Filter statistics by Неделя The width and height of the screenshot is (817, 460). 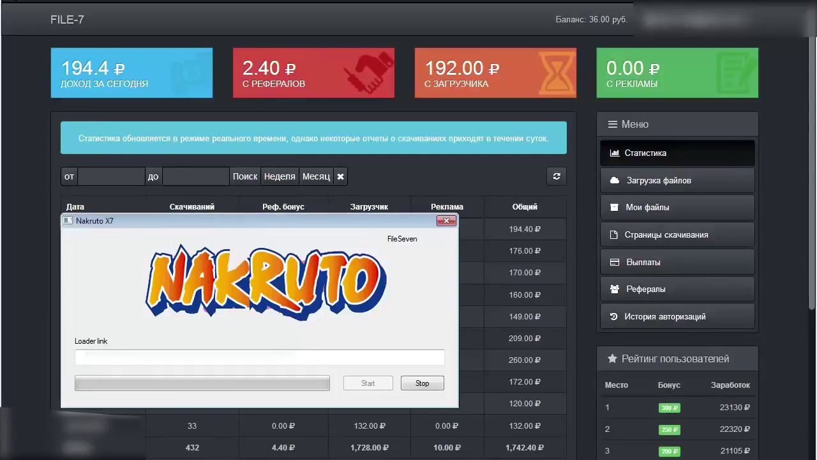tap(280, 176)
